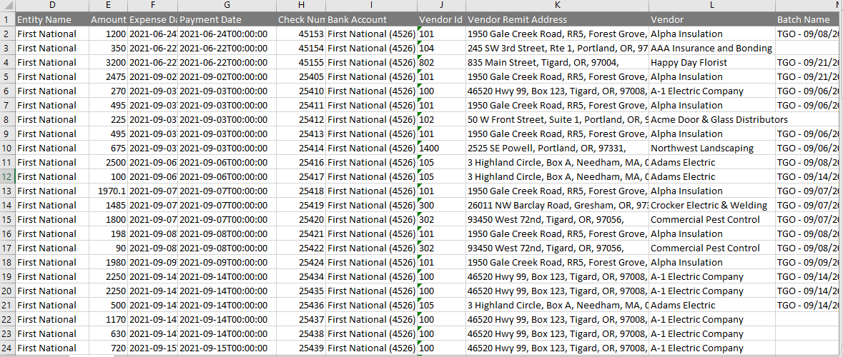Select row 12 header

tap(8, 176)
